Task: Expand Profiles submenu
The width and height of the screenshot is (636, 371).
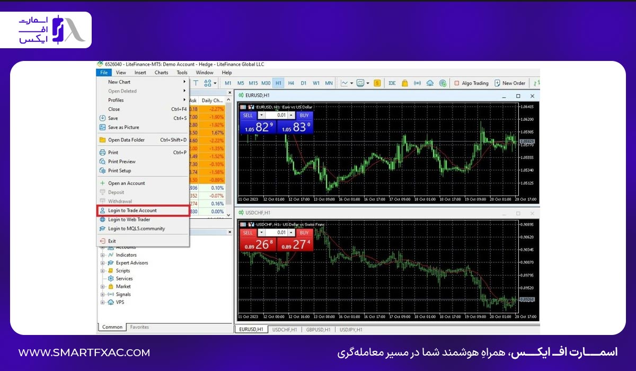Action: (143, 100)
